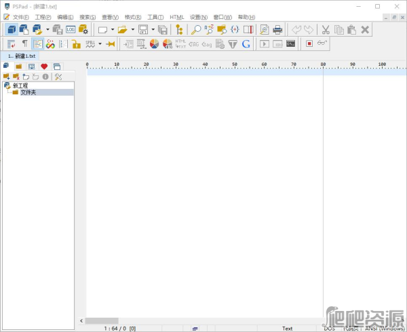Click the matching bracket {+} icon
The height and width of the screenshot is (332, 407).
(x=235, y=29)
